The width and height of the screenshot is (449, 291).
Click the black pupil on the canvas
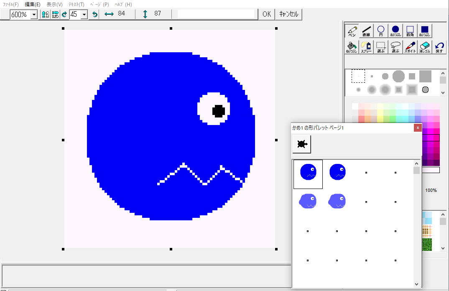219,111
